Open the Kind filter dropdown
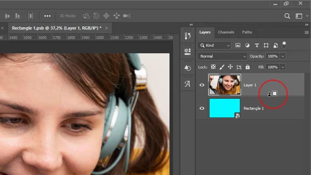Viewport: 311px width, 175px height. pos(214,45)
